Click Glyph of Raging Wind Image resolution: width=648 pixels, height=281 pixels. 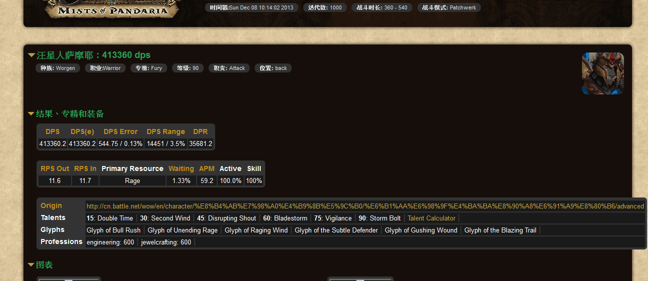coord(256,230)
